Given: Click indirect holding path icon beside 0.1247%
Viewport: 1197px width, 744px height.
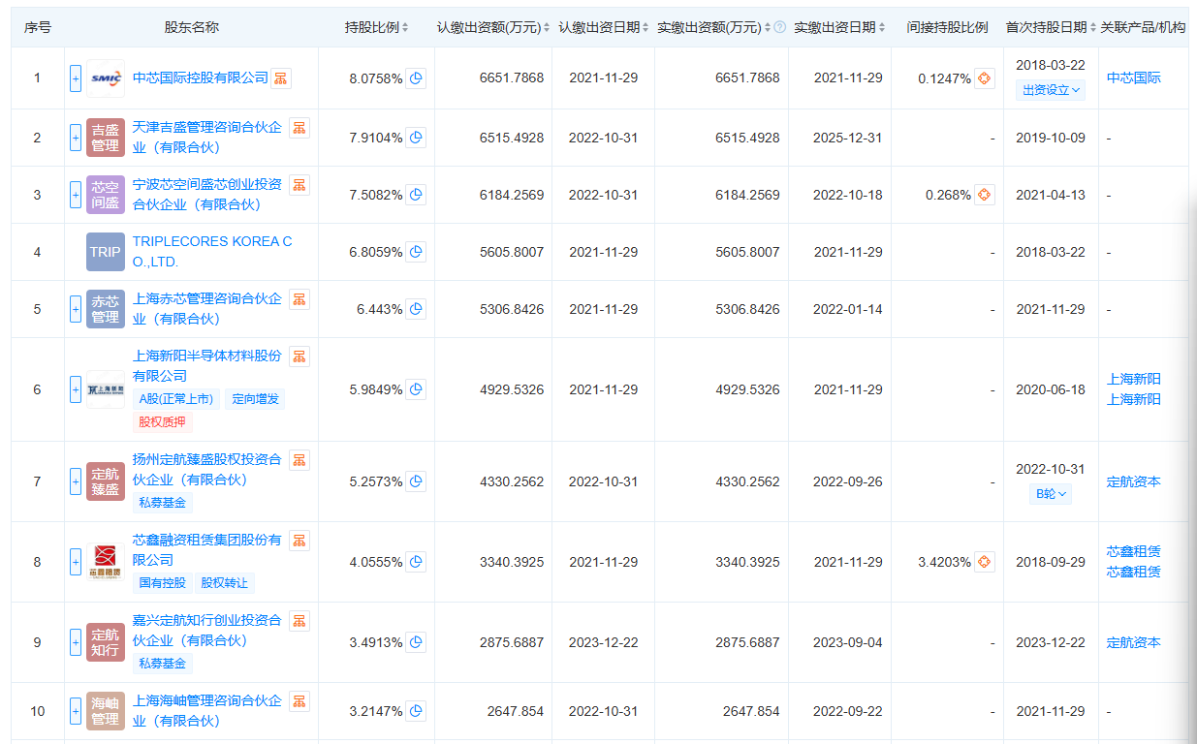Looking at the screenshot, I should (985, 78).
